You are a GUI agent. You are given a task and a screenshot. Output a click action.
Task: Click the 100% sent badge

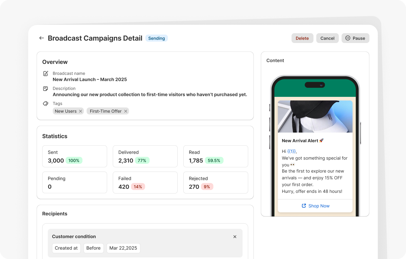tap(74, 160)
